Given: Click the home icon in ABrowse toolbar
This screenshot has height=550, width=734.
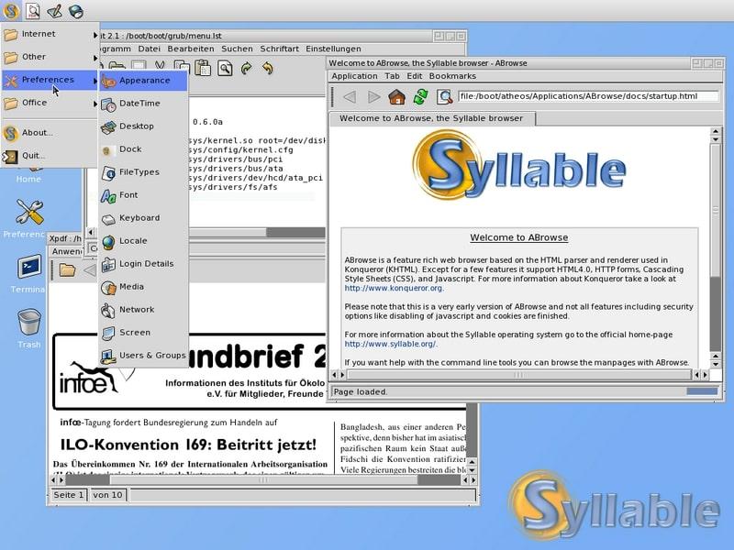Looking at the screenshot, I should 396,97.
